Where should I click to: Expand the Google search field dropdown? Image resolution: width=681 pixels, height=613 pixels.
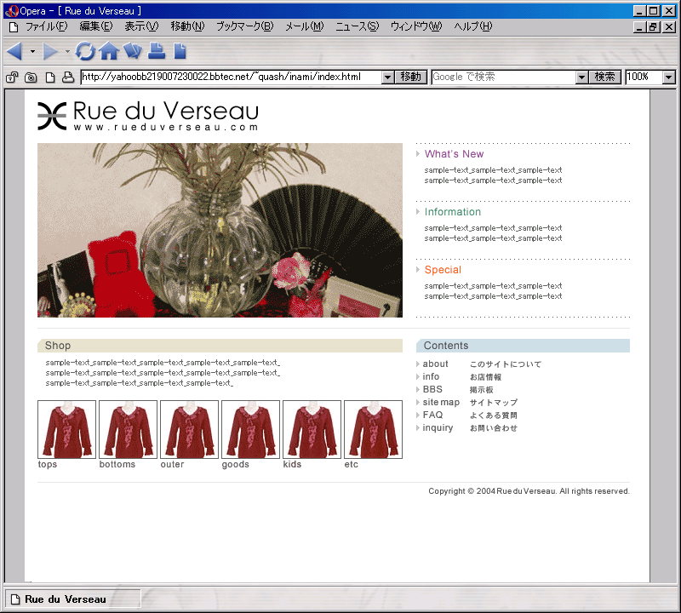pyautogui.click(x=581, y=77)
